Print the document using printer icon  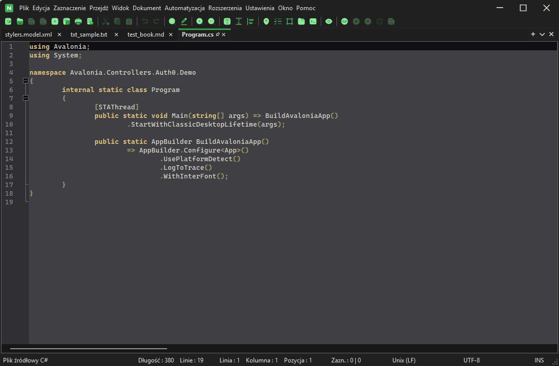coord(78,21)
